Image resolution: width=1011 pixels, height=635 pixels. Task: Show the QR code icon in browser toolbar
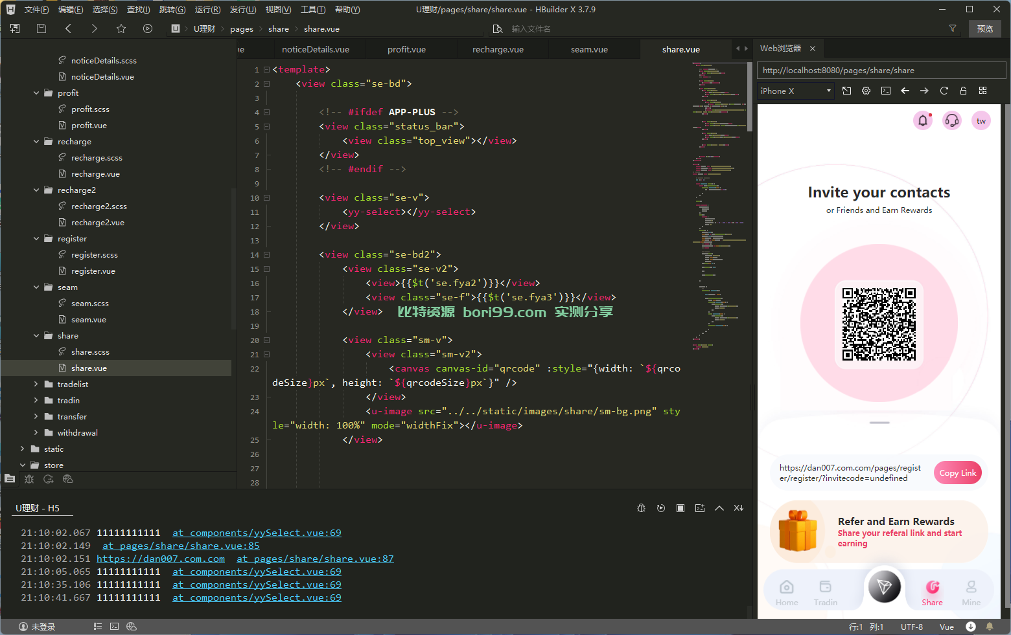click(982, 91)
